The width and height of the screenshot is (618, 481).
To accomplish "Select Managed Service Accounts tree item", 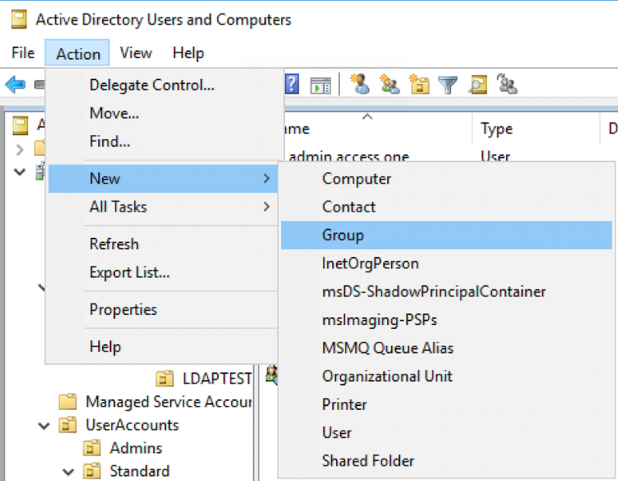I will click(x=168, y=401).
